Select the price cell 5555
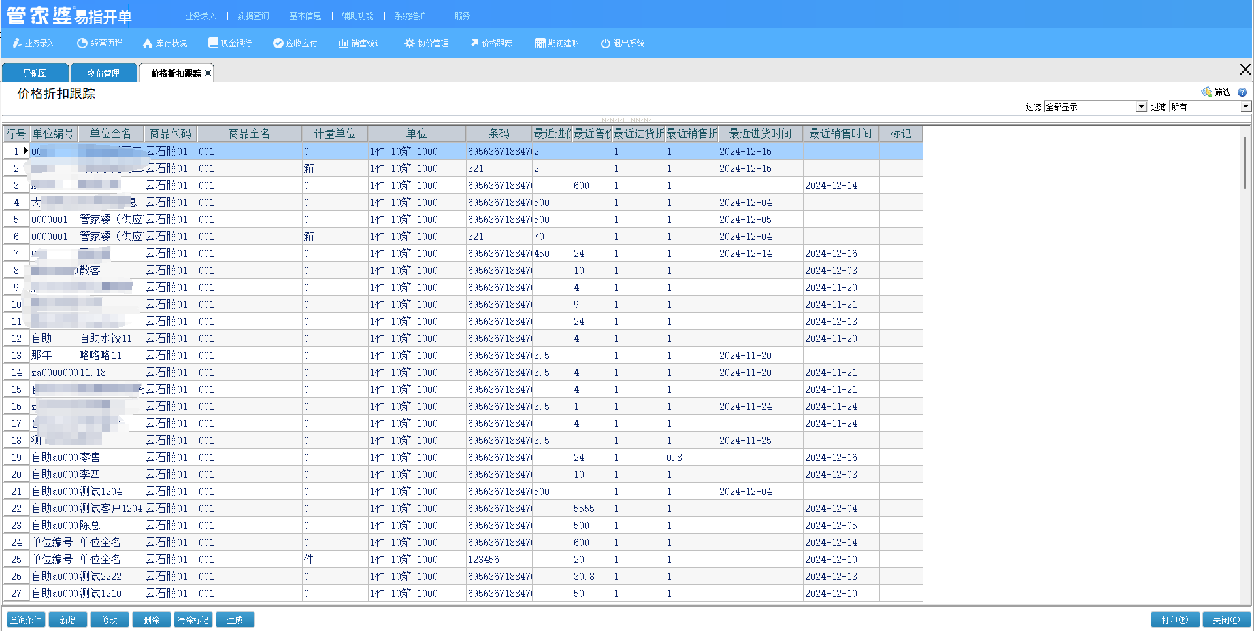The image size is (1254, 631). pyautogui.click(x=591, y=509)
